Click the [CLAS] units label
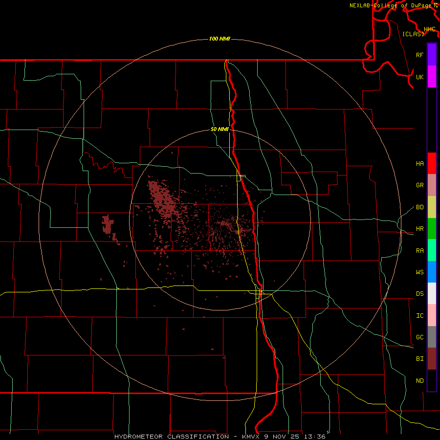Image resolution: width=440 pixels, height=440 pixels. [413, 34]
